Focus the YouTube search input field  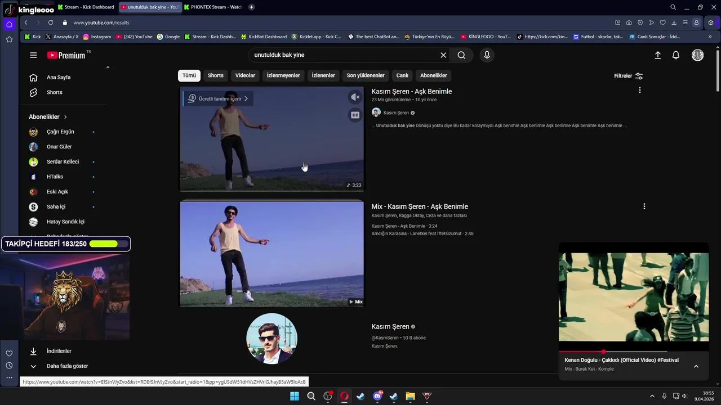pyautogui.click(x=344, y=55)
